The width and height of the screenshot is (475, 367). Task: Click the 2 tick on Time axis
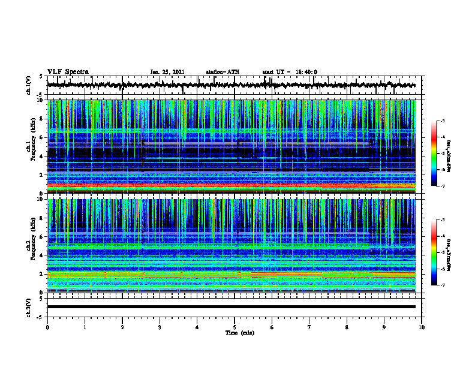click(122, 327)
